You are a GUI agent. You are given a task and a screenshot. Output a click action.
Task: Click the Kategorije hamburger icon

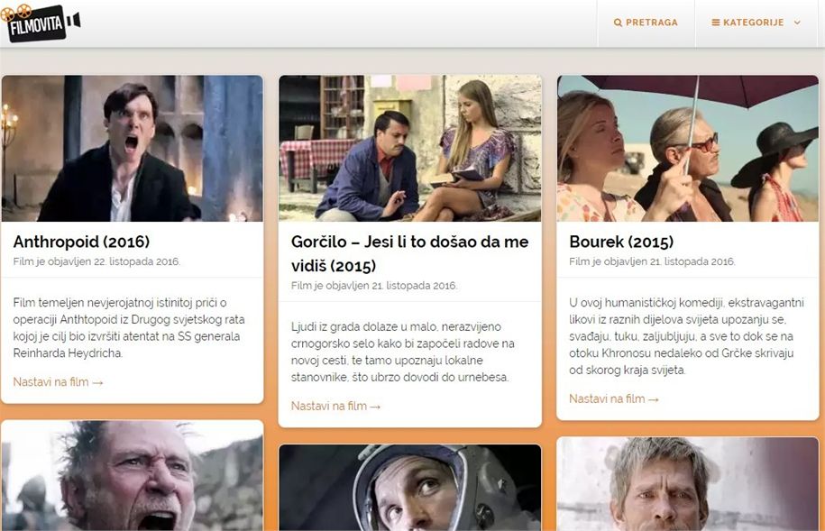pos(716,23)
